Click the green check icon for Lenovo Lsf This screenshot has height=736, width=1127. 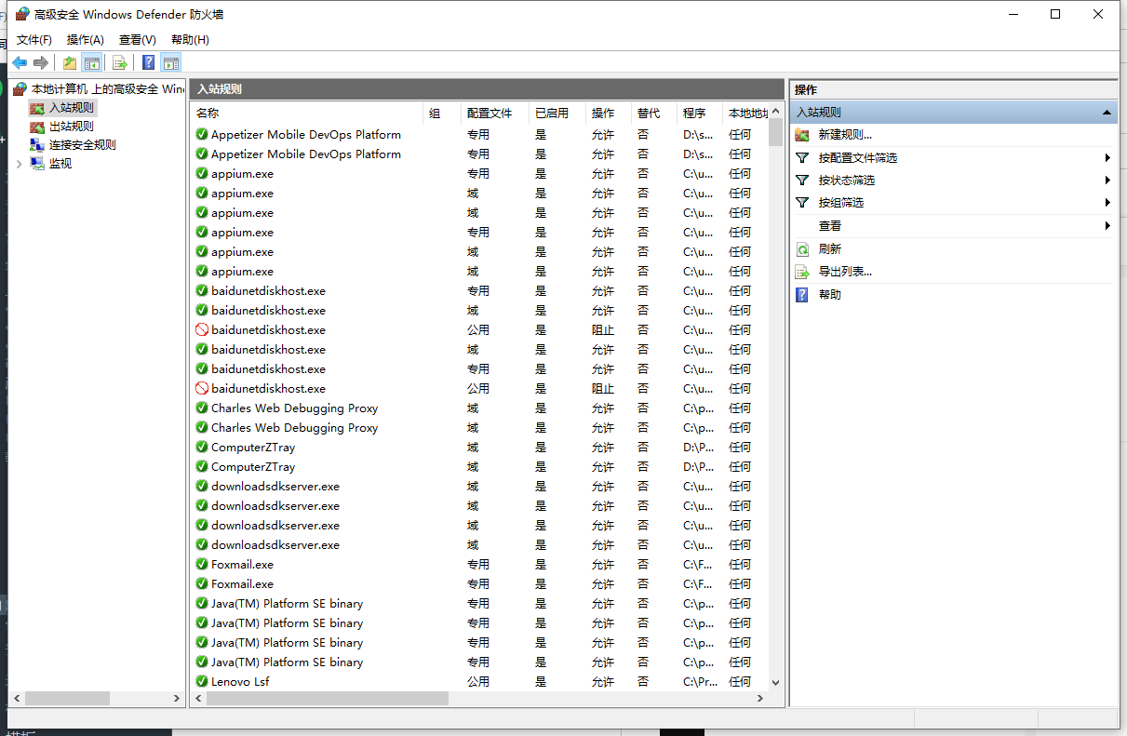[x=202, y=682]
